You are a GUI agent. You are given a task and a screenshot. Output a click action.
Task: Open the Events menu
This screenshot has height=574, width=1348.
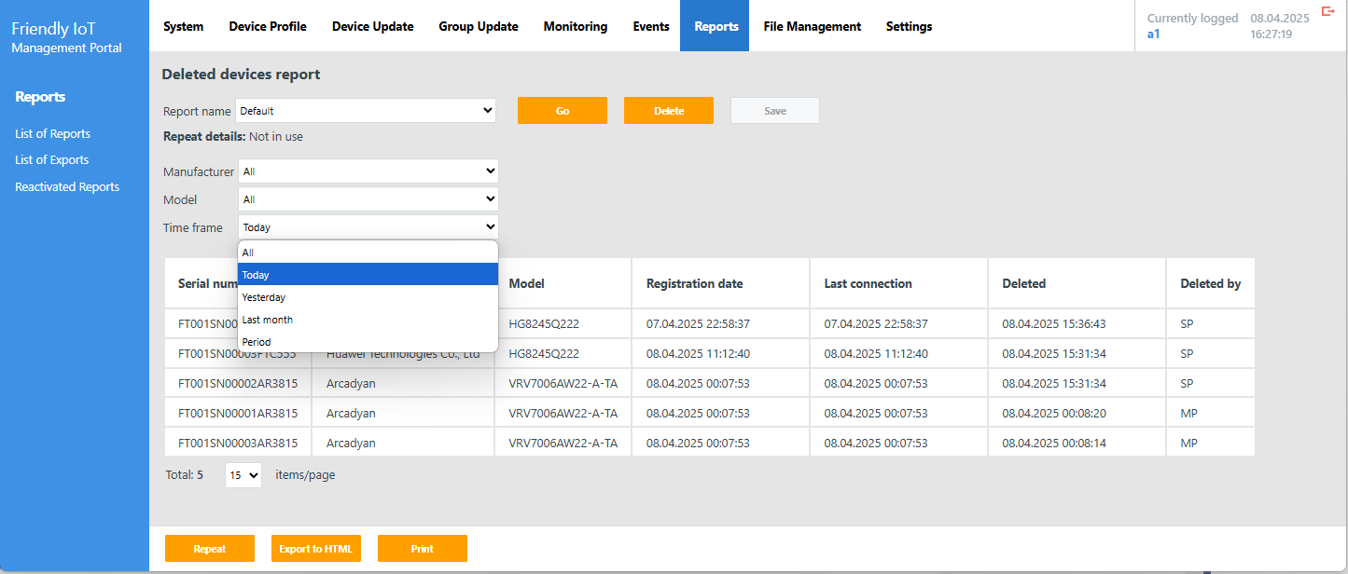[651, 26]
